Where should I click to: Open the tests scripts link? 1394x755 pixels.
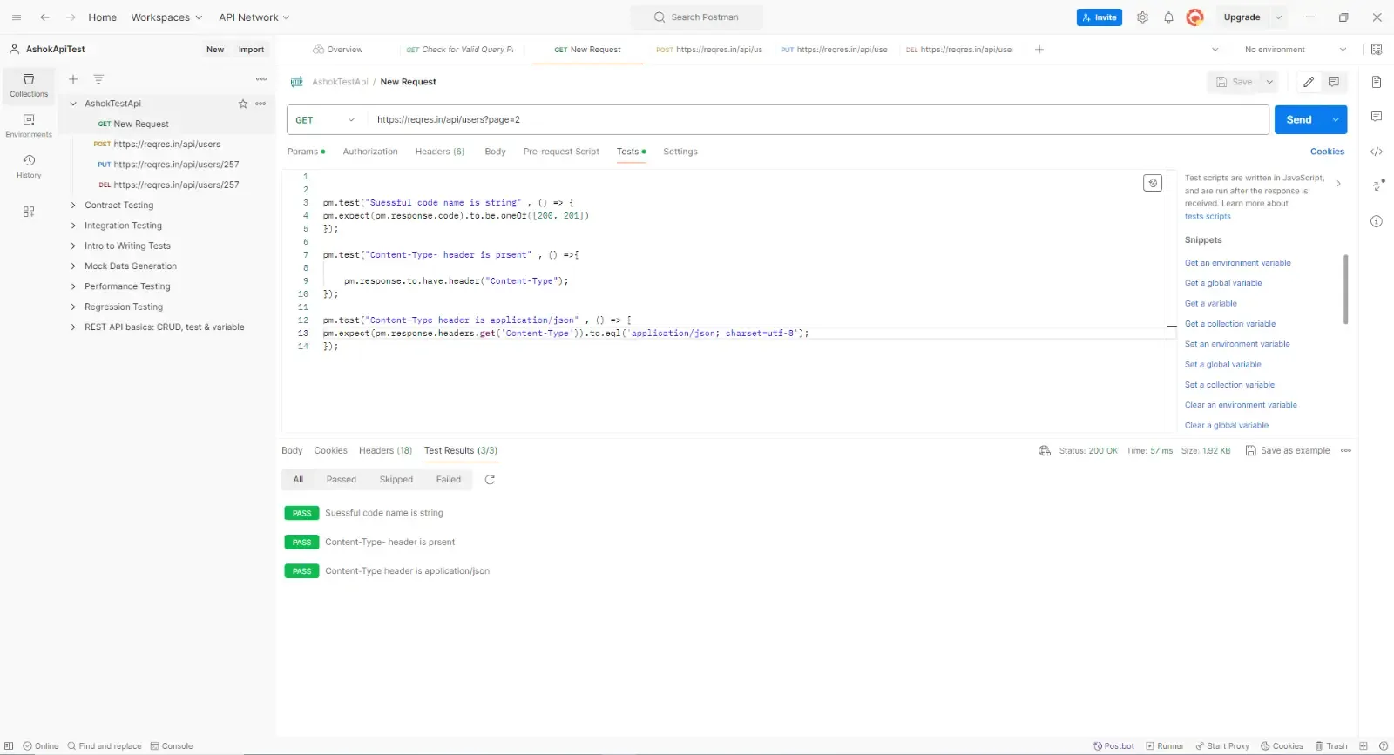(1208, 217)
